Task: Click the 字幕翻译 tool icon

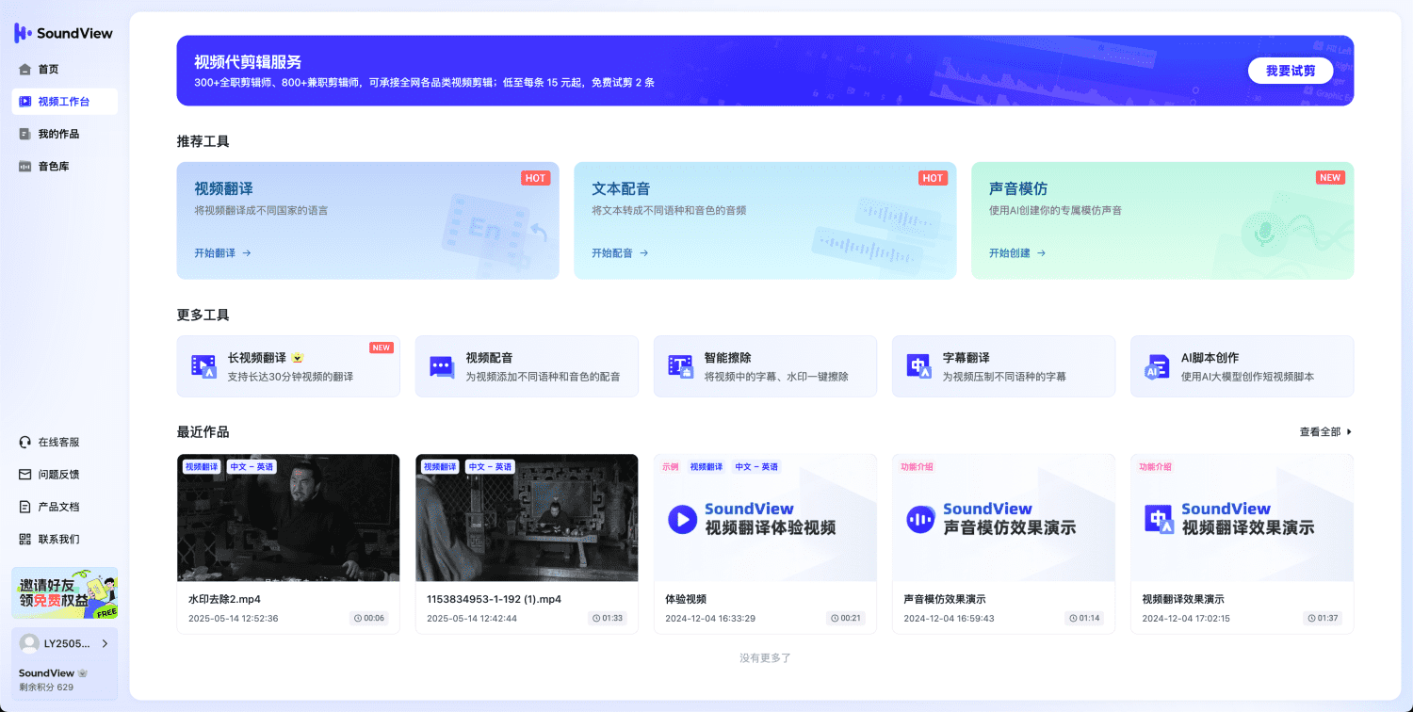Action: [918, 366]
